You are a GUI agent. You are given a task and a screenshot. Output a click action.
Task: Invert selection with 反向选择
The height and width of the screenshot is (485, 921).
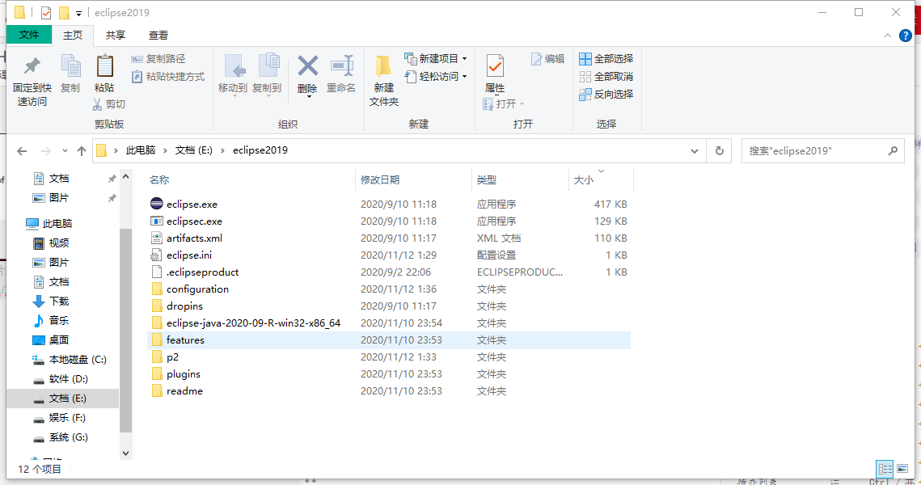607,93
